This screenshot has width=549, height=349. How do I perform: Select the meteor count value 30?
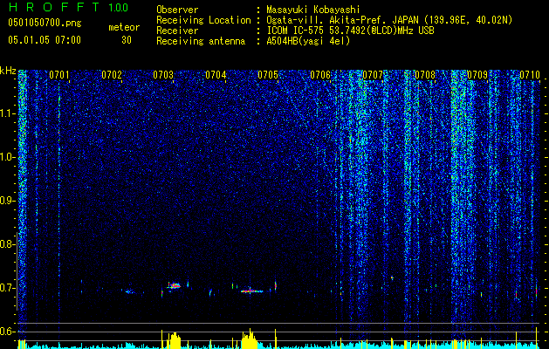pyautogui.click(x=127, y=40)
